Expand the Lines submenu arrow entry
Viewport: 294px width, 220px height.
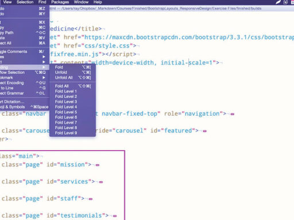[25, 57]
